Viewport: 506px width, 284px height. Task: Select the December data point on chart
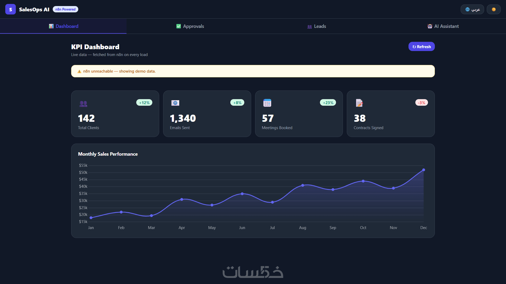(x=424, y=170)
